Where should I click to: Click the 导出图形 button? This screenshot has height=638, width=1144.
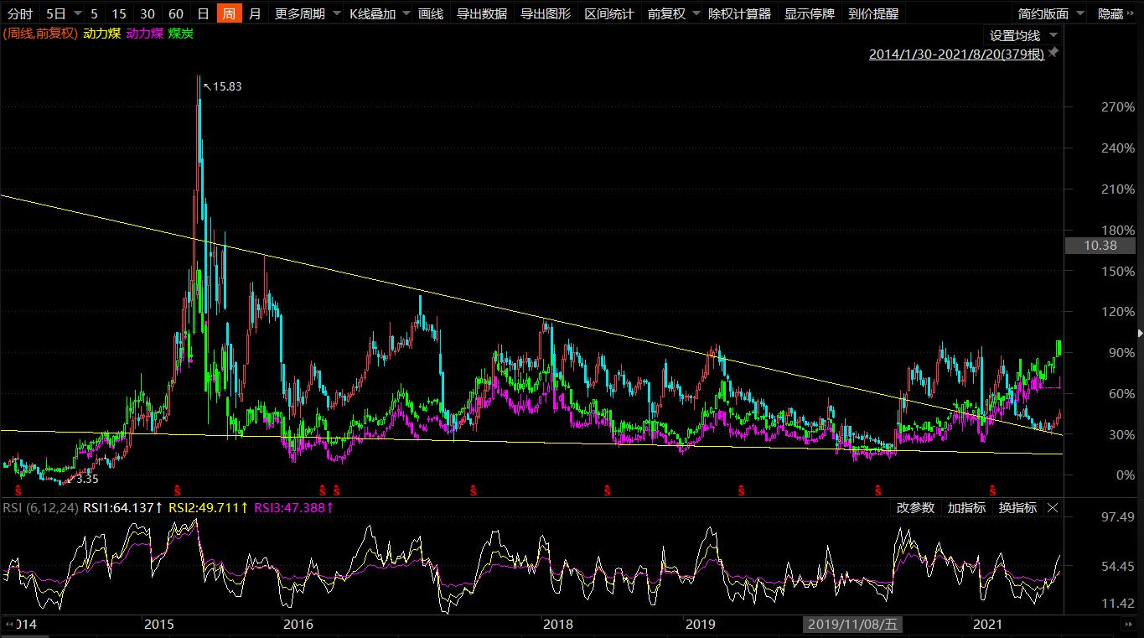point(546,13)
